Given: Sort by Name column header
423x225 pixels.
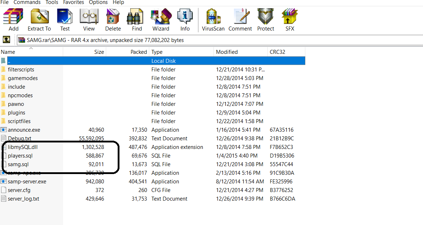Looking at the screenshot, I should pos(31,52).
